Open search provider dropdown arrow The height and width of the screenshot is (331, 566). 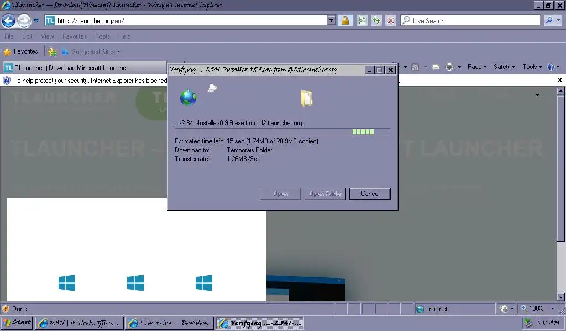tap(559, 20)
